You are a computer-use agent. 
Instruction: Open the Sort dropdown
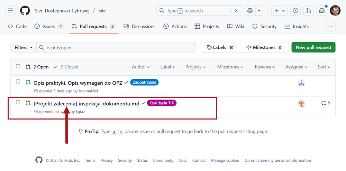click(x=324, y=67)
